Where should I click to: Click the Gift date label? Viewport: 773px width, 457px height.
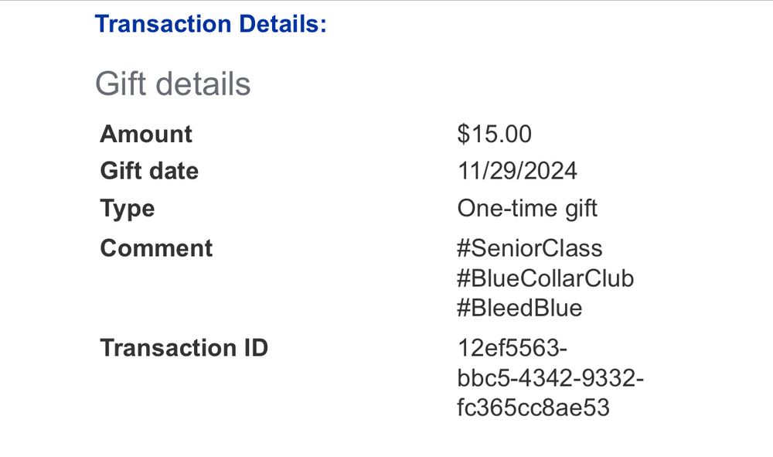tap(149, 171)
